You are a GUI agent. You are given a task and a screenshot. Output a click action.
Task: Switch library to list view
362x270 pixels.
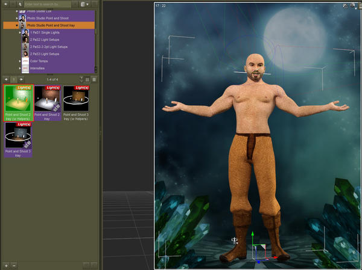tap(94, 79)
